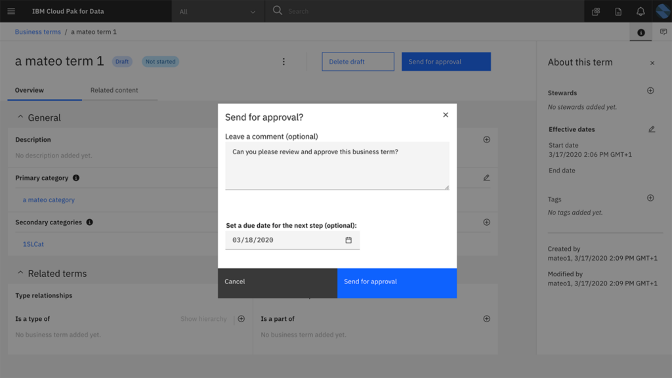Select the info panel icon

click(x=640, y=31)
